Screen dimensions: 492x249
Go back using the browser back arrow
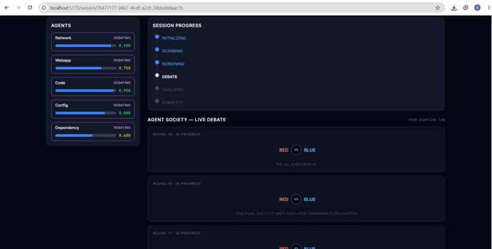click(7, 8)
